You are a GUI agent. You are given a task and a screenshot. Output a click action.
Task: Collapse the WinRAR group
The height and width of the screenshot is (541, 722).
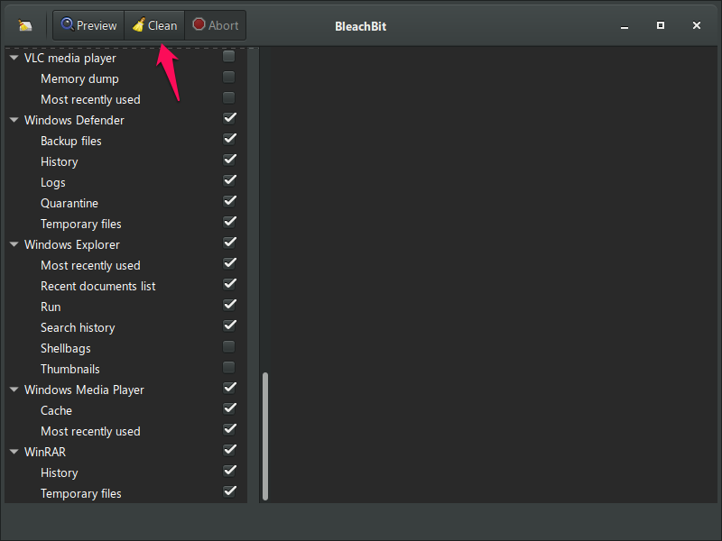point(14,452)
